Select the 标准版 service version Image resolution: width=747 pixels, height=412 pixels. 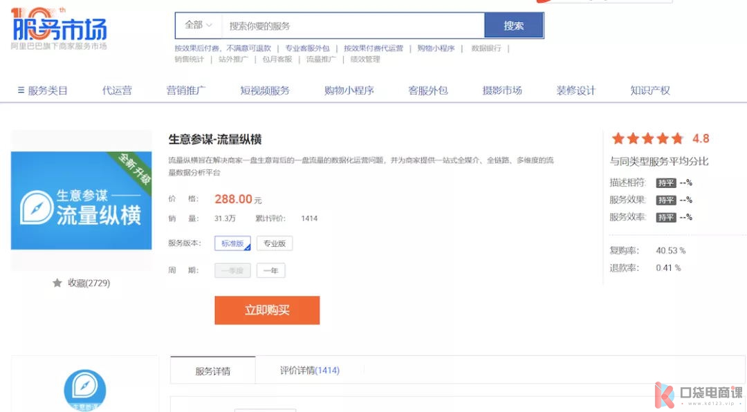click(x=232, y=243)
